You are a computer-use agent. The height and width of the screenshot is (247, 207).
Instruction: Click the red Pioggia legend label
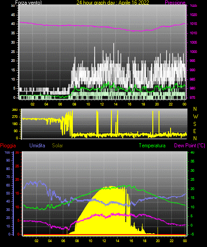tap(8, 146)
